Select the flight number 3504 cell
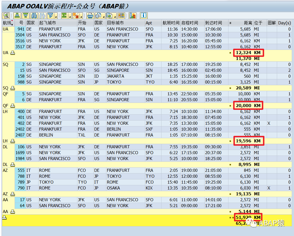This screenshot has height=236, width=294. [20, 35]
